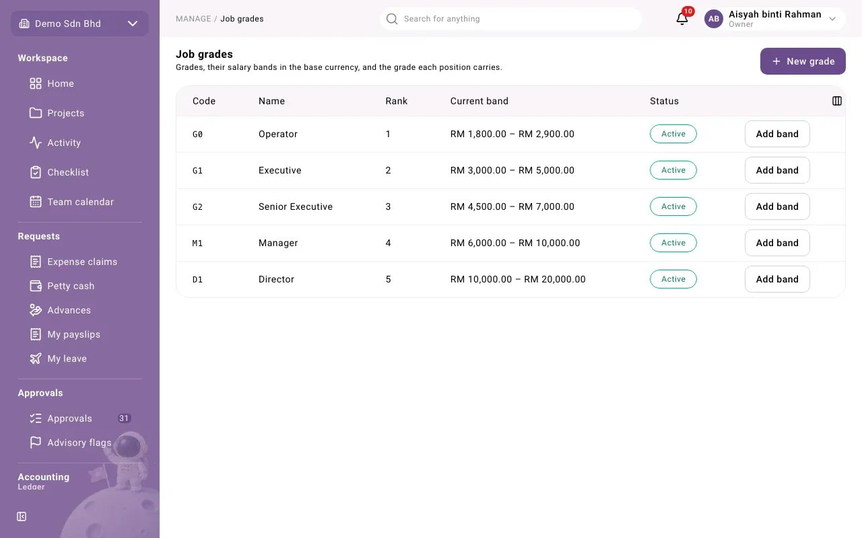Click the Advances hand-coins icon
Screen dimensions: 862x538
[36, 310]
